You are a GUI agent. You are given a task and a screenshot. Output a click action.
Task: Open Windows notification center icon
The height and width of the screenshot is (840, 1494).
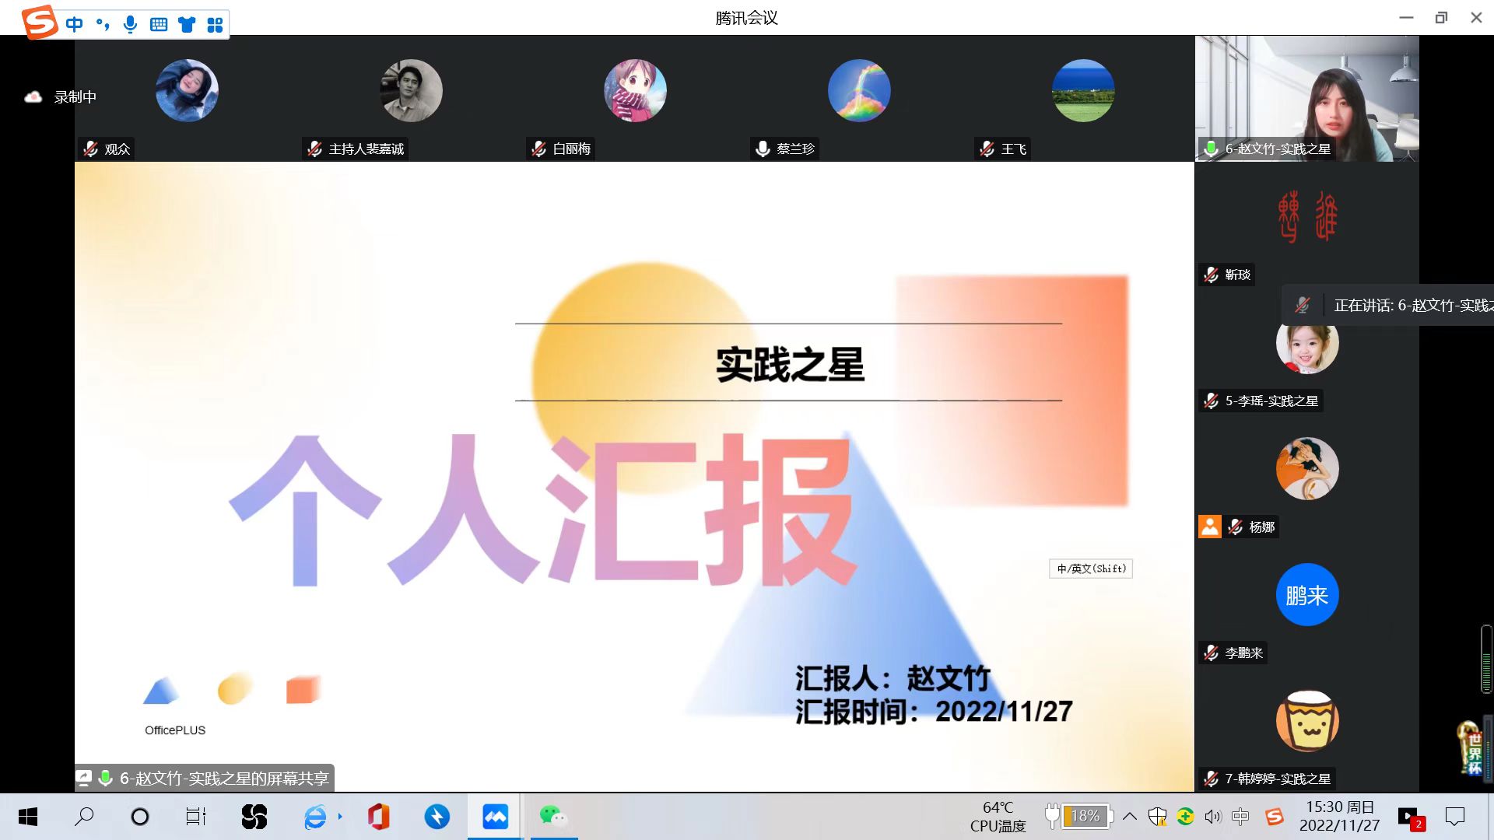(x=1454, y=816)
